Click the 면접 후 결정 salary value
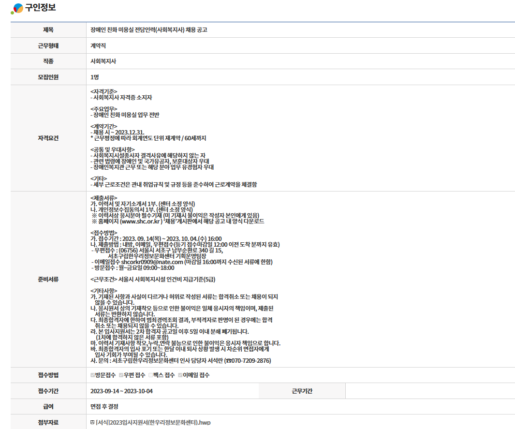Screen dimensions: 515x429 [x=104, y=406]
